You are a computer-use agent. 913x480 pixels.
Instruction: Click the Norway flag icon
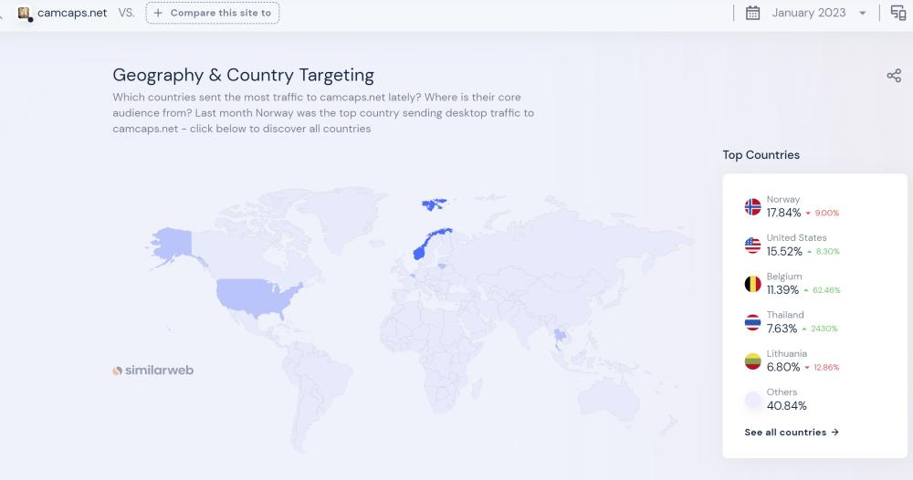tap(752, 207)
